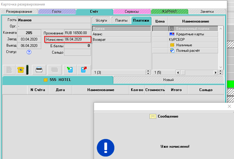Switch to the Пакеты tab
This screenshot has height=159, width=234.
tap(121, 21)
